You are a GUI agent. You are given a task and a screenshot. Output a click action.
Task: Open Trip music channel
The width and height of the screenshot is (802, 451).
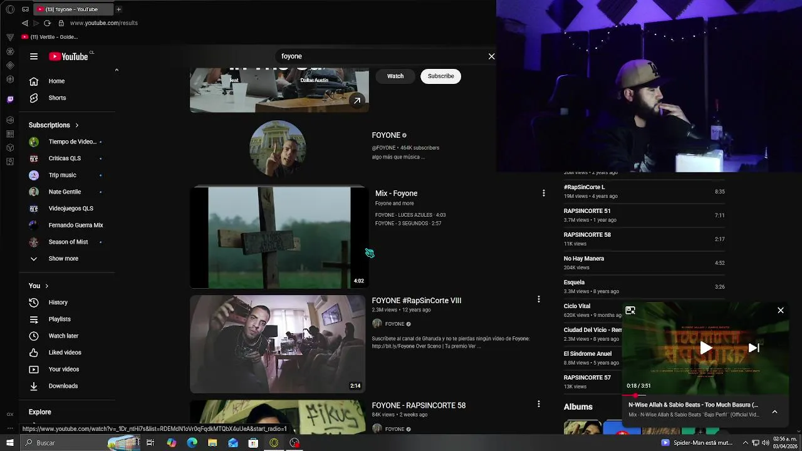click(x=68, y=175)
